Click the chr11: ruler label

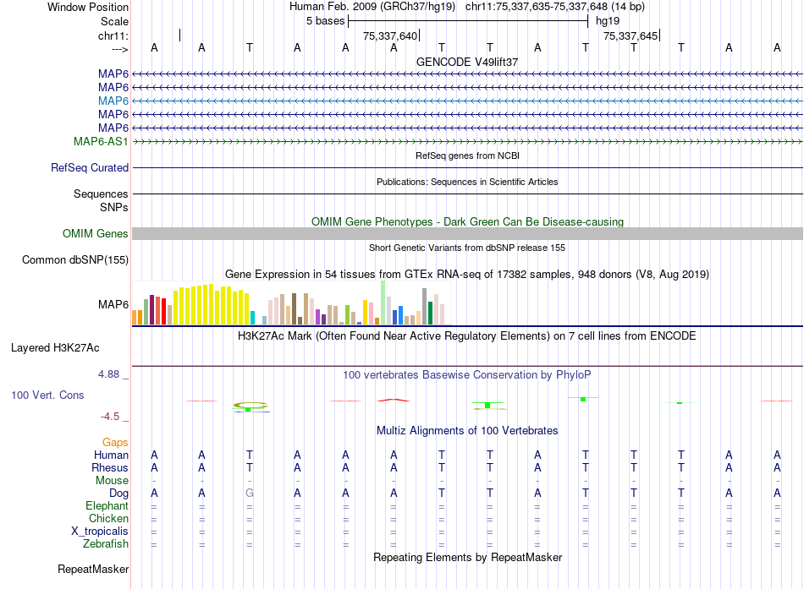coord(113,35)
